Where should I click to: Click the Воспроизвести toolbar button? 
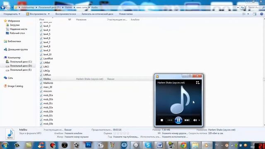pos(36,14)
